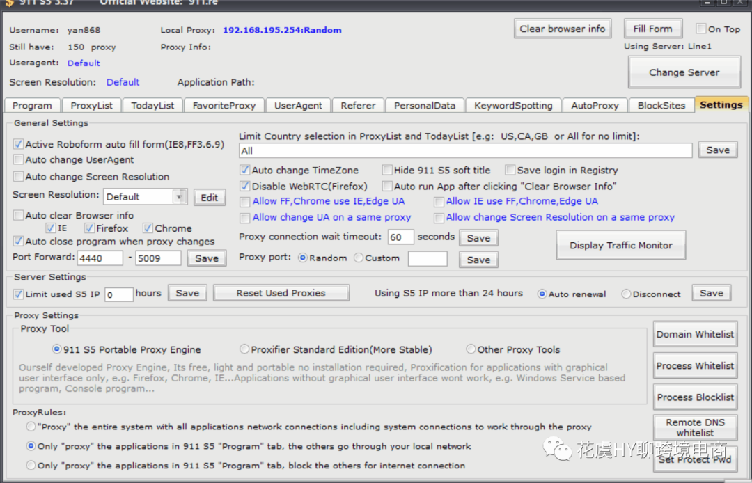Click the Limit Country selection text field
The height and width of the screenshot is (483, 752).
[465, 150]
